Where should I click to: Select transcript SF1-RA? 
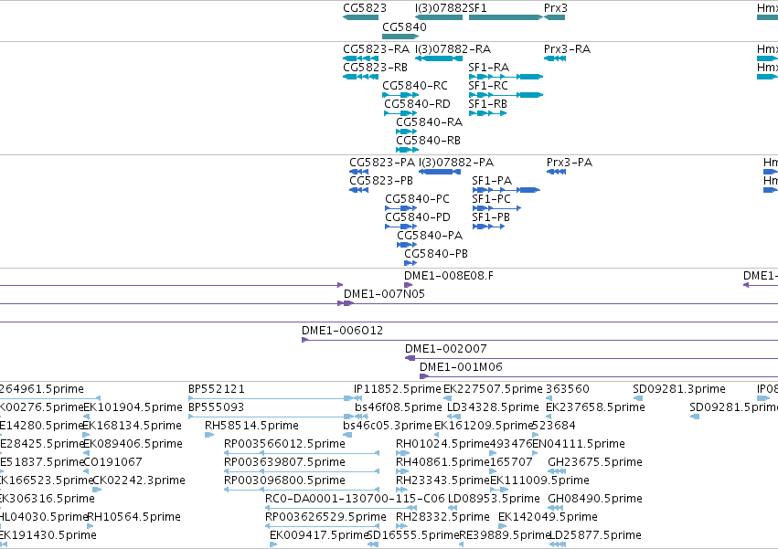(x=506, y=77)
